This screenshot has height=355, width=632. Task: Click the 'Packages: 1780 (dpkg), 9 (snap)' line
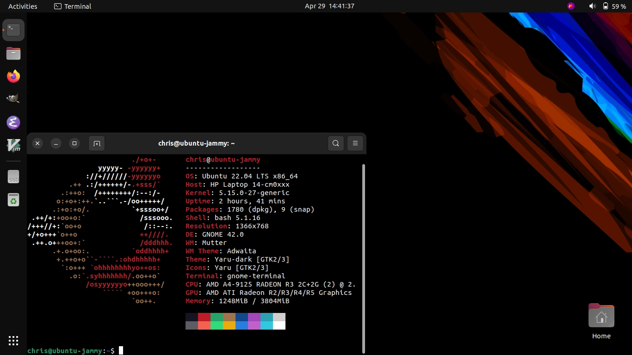(250, 209)
